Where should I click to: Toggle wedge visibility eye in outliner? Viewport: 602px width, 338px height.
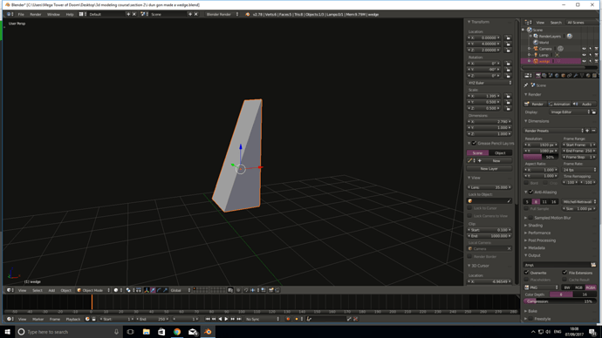pyautogui.click(x=584, y=61)
